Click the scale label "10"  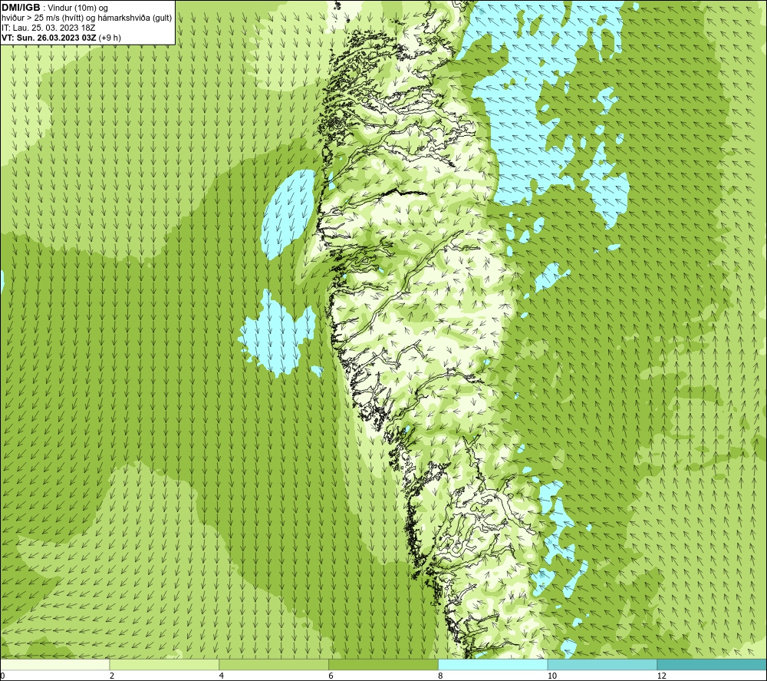[552, 676]
